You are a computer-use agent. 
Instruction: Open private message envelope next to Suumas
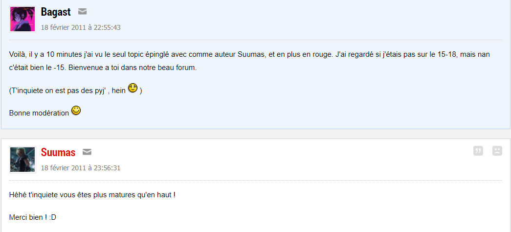[x=87, y=152]
